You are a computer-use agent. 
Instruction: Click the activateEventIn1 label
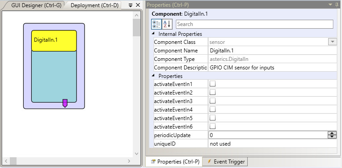pos(173,84)
